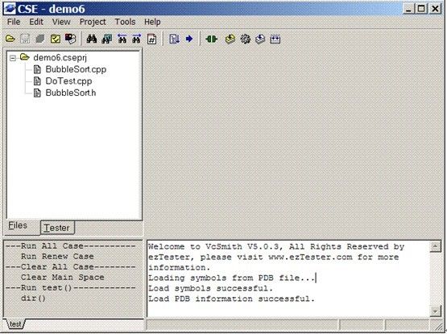Click the document with down arrow icon
Screen dimensions: 447x334
[174, 39]
